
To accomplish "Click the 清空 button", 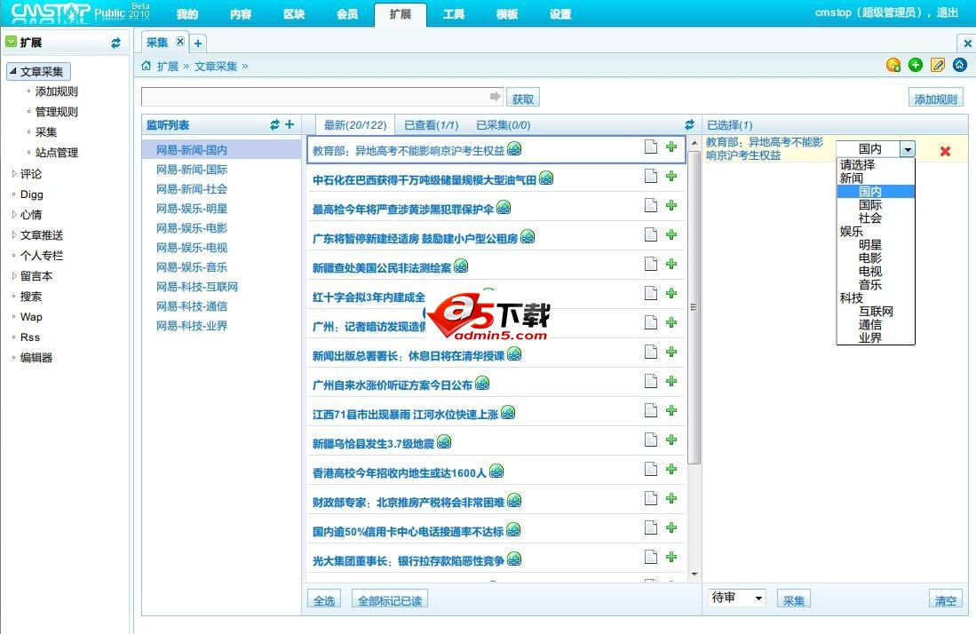I will [946, 600].
